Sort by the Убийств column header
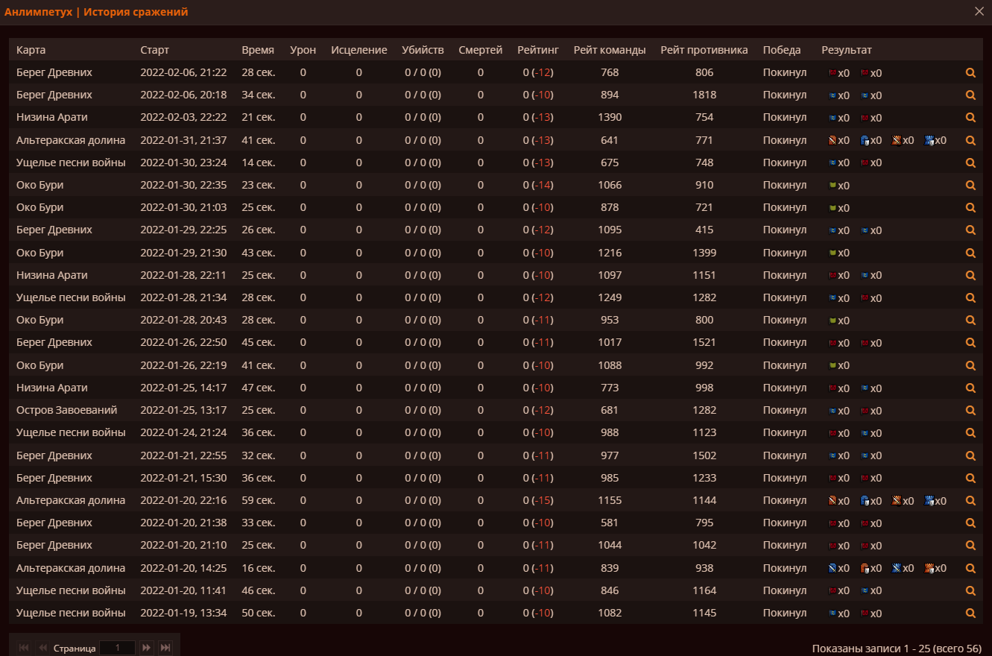Image resolution: width=992 pixels, height=656 pixels. tap(423, 50)
